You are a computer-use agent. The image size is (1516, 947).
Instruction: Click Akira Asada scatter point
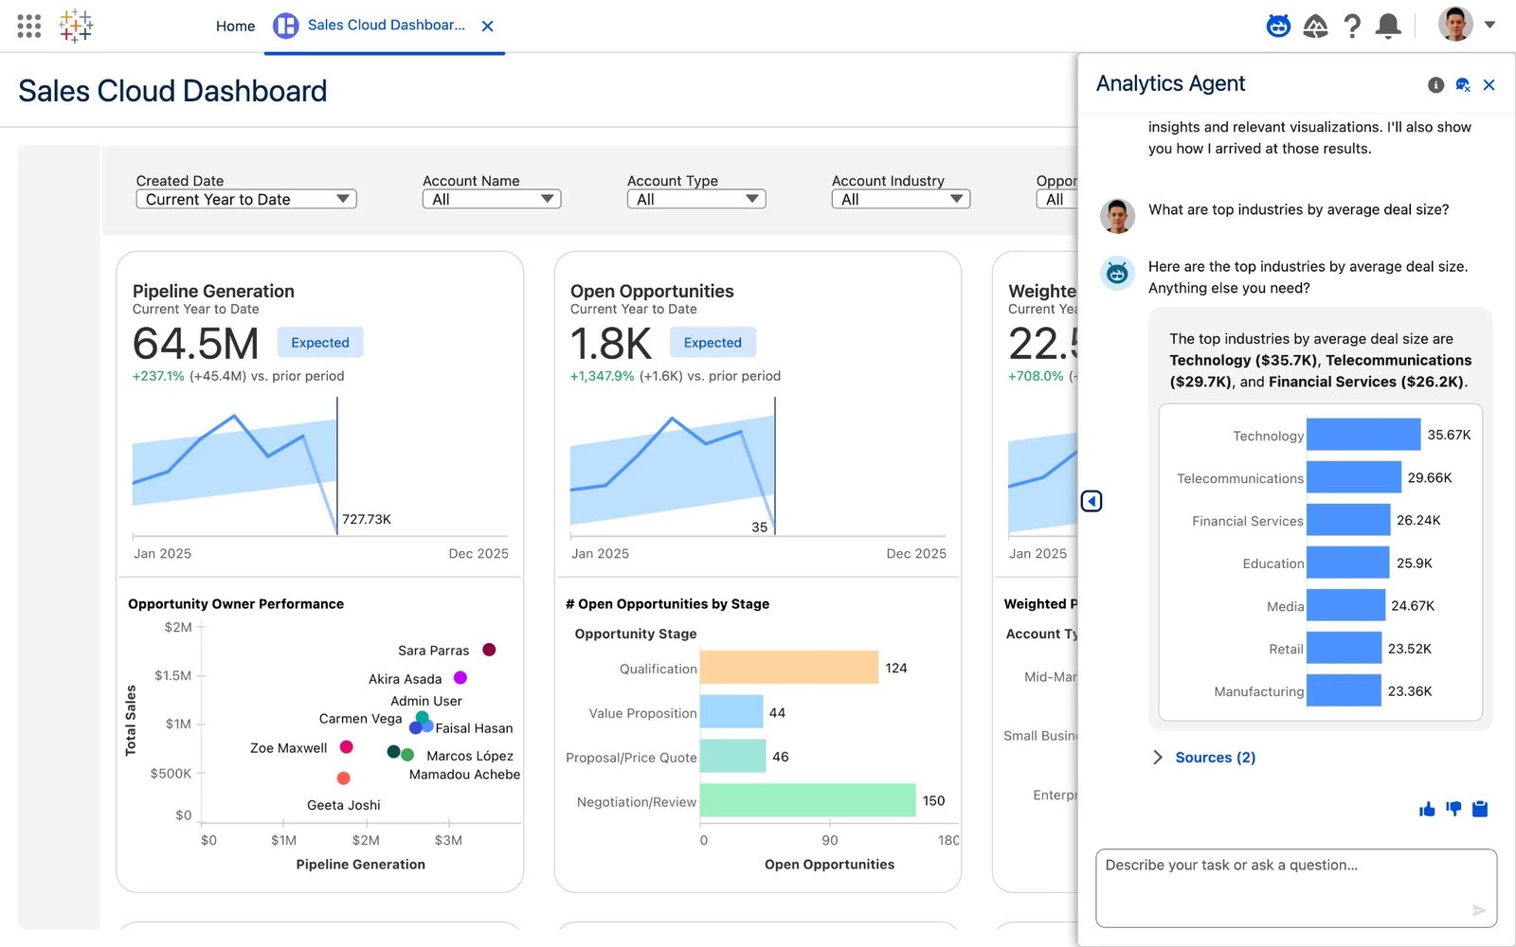(x=460, y=677)
